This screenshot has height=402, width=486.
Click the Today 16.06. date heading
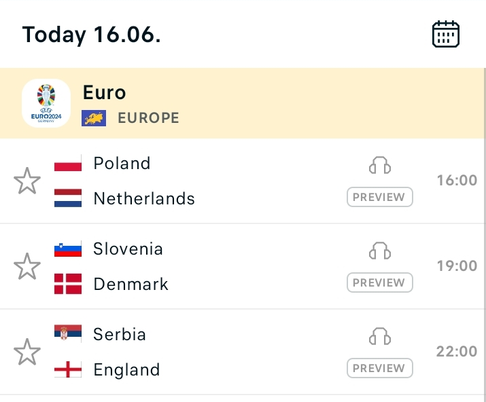click(x=92, y=35)
